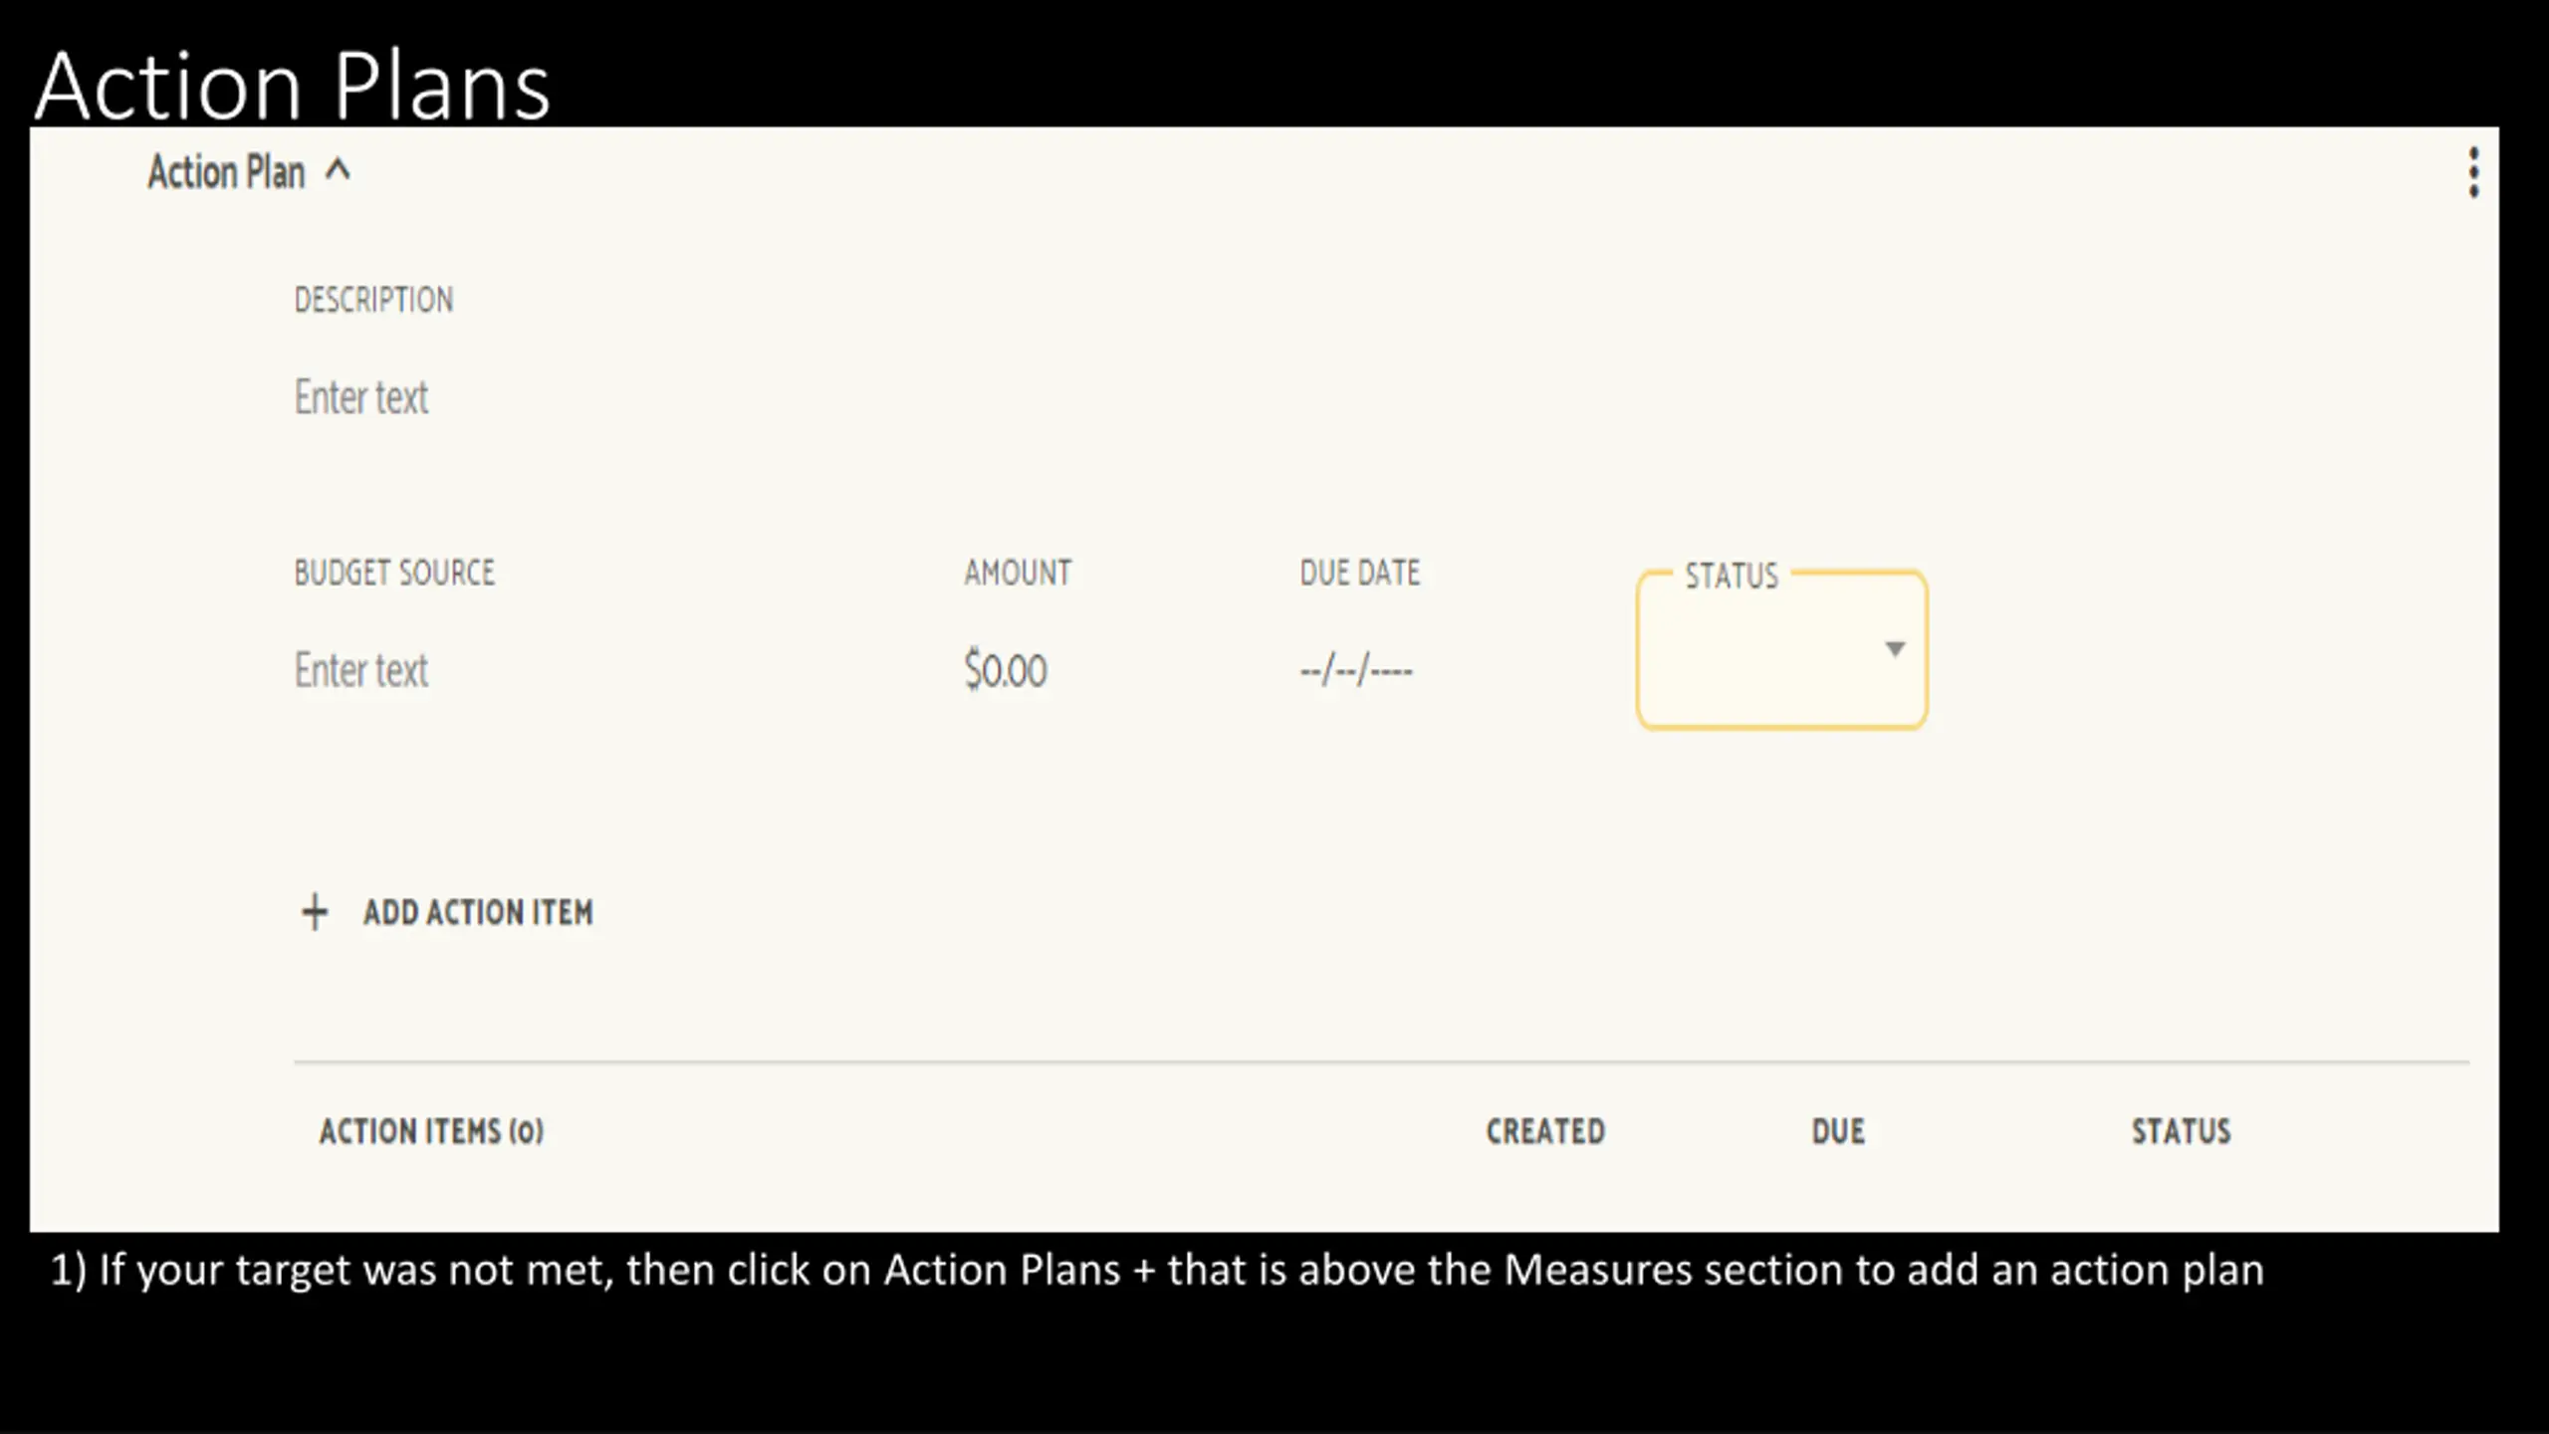Click the Status column header in table

pyautogui.click(x=2181, y=1131)
